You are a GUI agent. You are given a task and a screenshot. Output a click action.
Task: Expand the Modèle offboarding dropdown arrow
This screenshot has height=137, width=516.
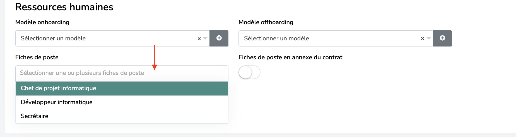coord(429,38)
